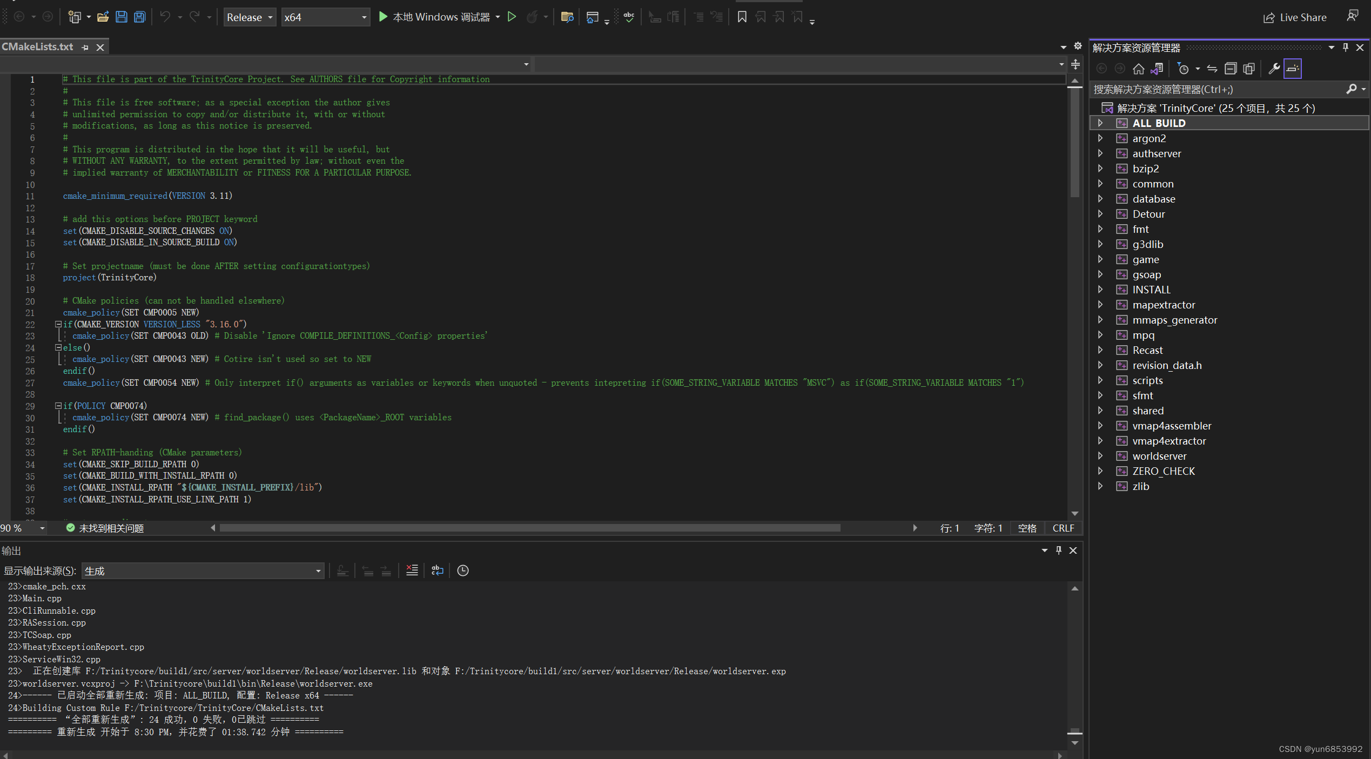Expand the worldserver project node

[x=1100, y=456]
